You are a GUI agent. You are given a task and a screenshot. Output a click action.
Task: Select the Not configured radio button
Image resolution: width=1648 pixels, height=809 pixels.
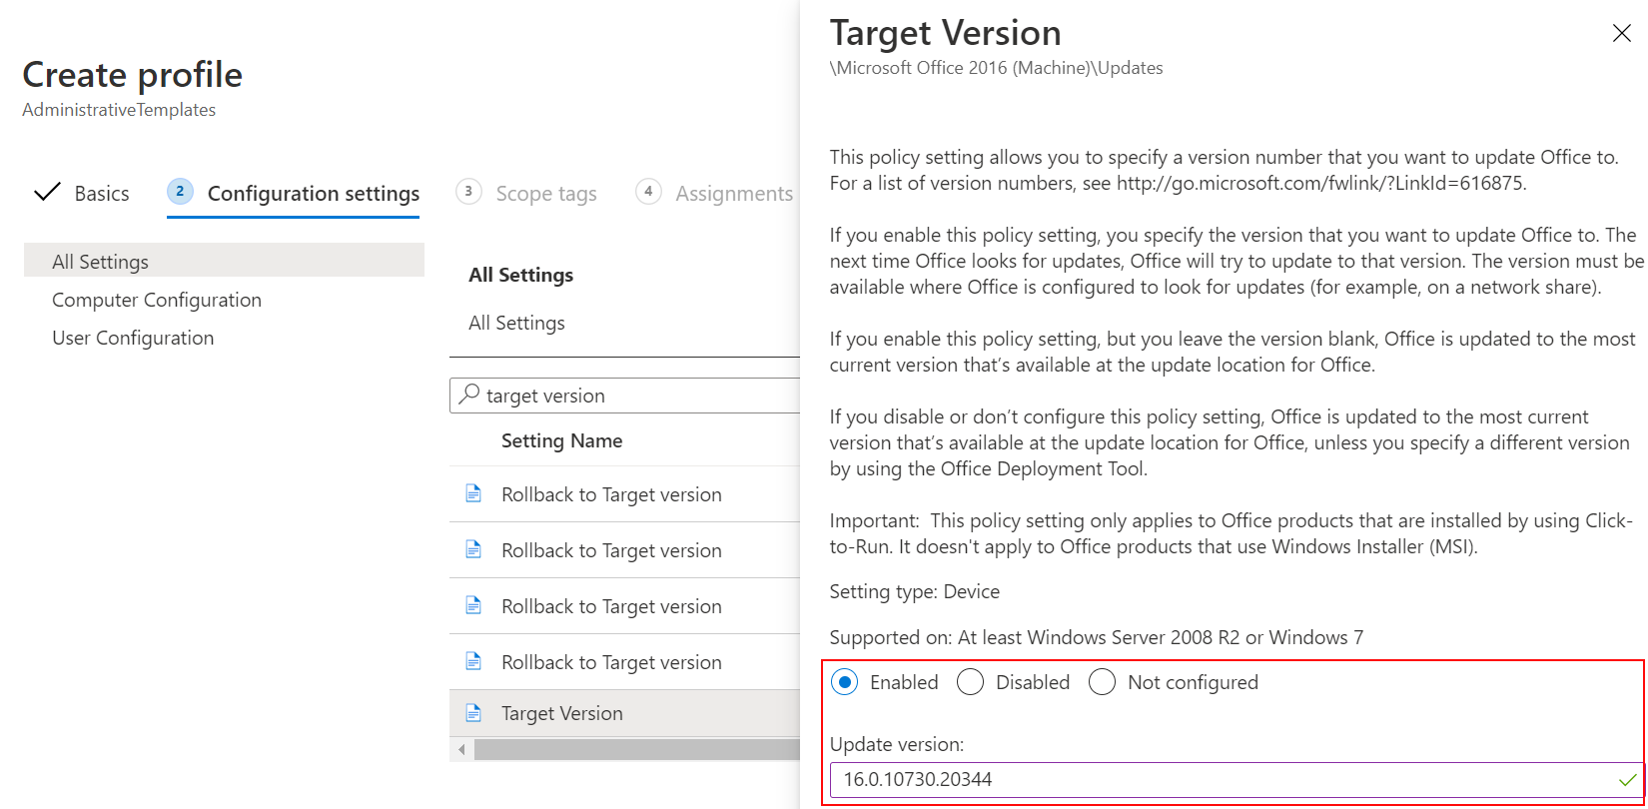point(1102,682)
